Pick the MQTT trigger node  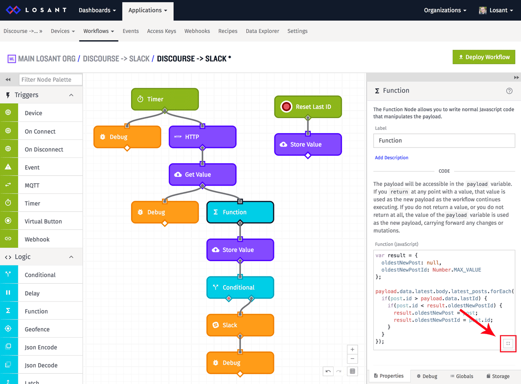point(41,185)
